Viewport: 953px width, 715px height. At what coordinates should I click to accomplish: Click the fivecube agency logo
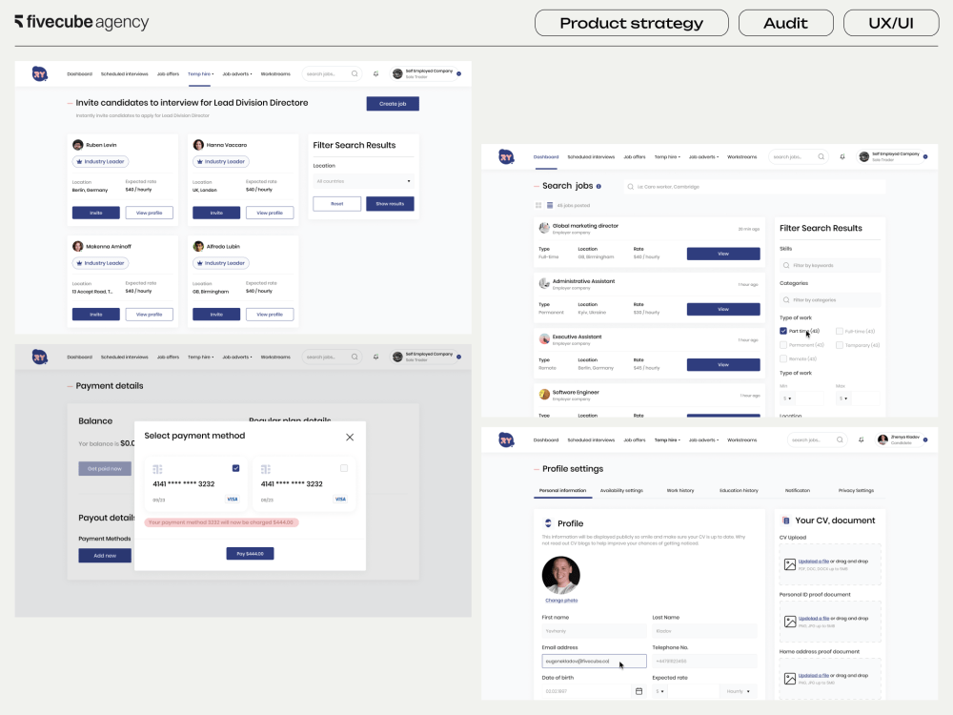(81, 22)
